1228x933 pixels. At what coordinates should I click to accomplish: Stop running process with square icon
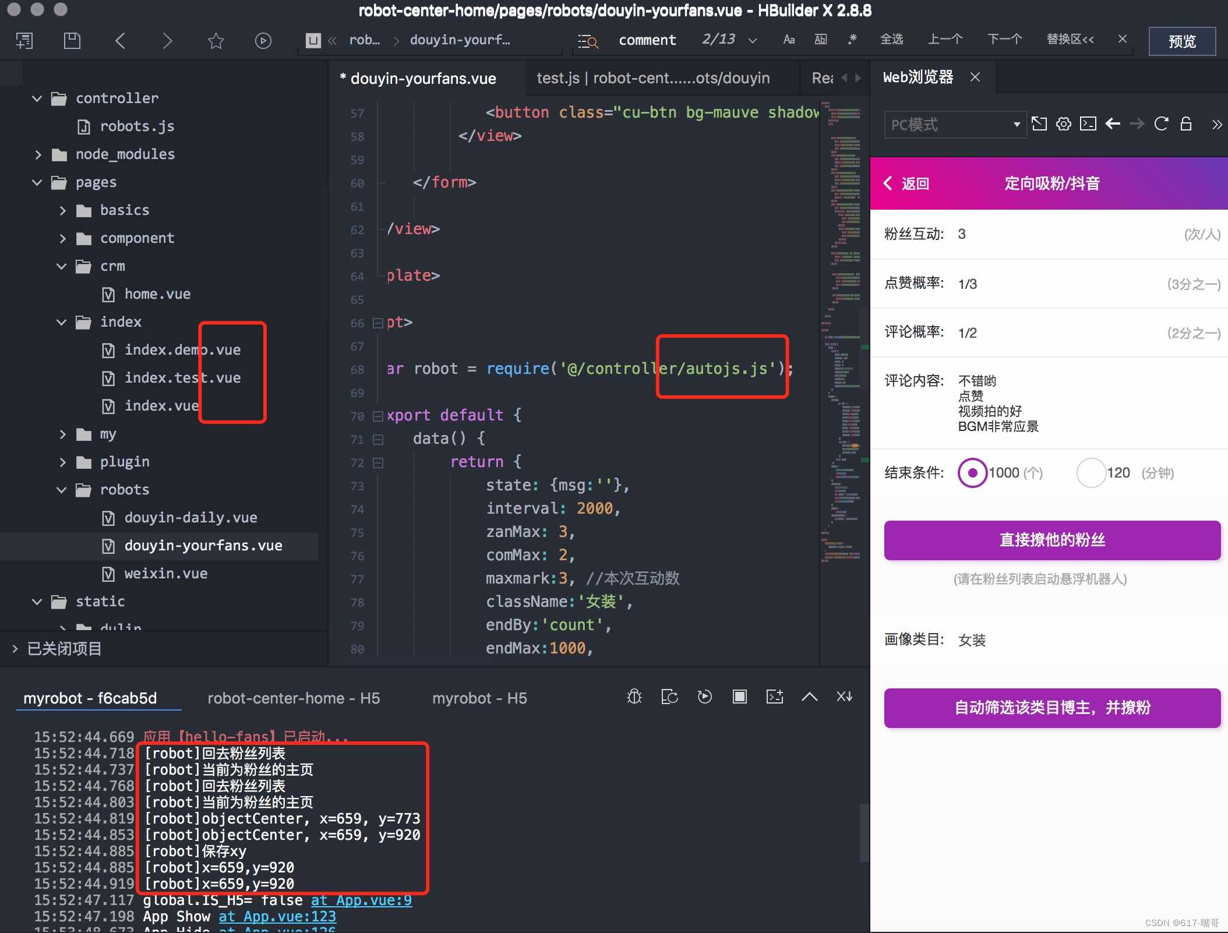(739, 697)
